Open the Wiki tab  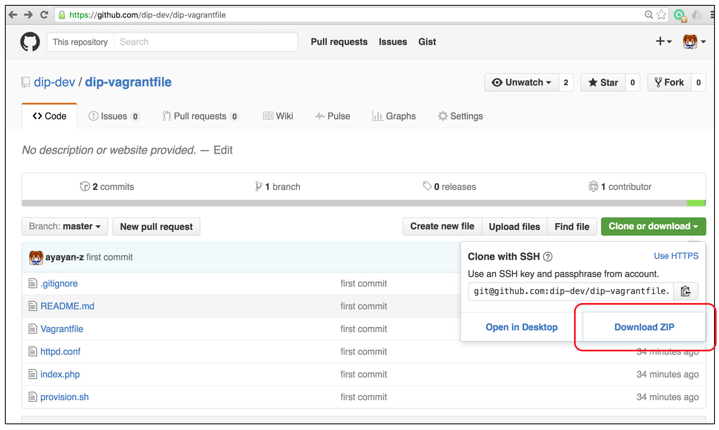[x=278, y=116]
